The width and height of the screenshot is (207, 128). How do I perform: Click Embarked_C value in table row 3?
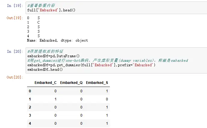55,115
